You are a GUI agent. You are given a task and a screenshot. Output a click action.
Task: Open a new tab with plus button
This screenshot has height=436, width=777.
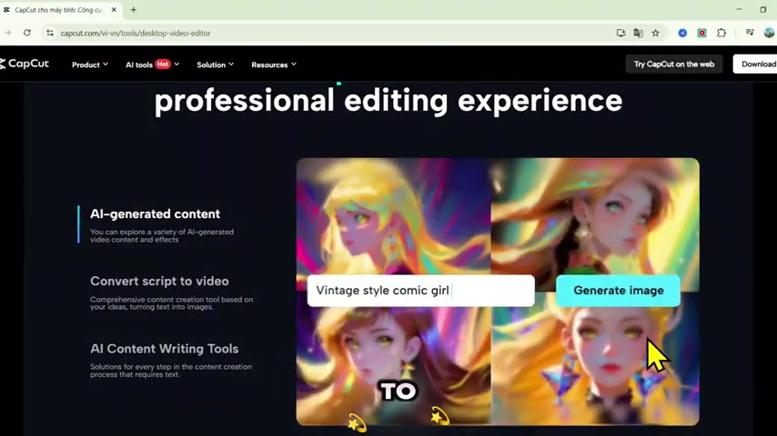[x=134, y=9]
